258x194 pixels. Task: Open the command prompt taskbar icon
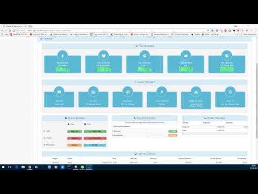[69, 167]
